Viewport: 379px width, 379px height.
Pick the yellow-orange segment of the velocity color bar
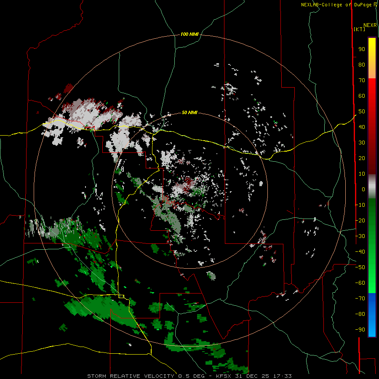[372, 58]
